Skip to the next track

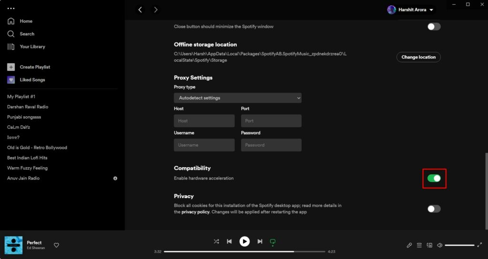(260, 241)
